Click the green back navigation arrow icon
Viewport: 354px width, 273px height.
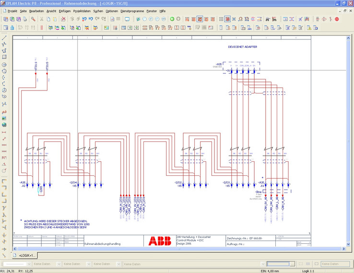click(172, 19)
